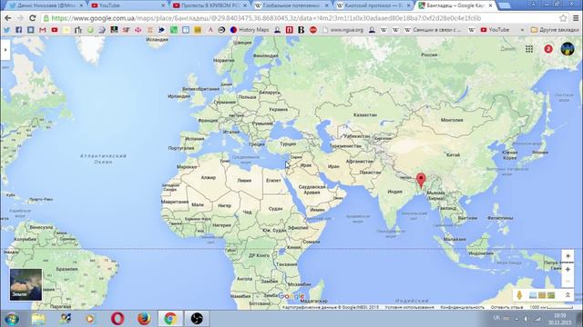Open the bold B bookmark icon
This screenshot has height=327, width=583.
tap(302, 30)
